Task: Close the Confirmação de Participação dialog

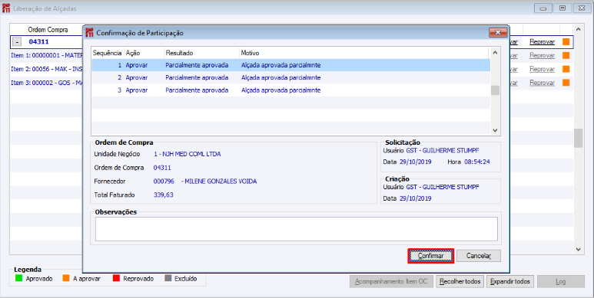Action: 498,33
